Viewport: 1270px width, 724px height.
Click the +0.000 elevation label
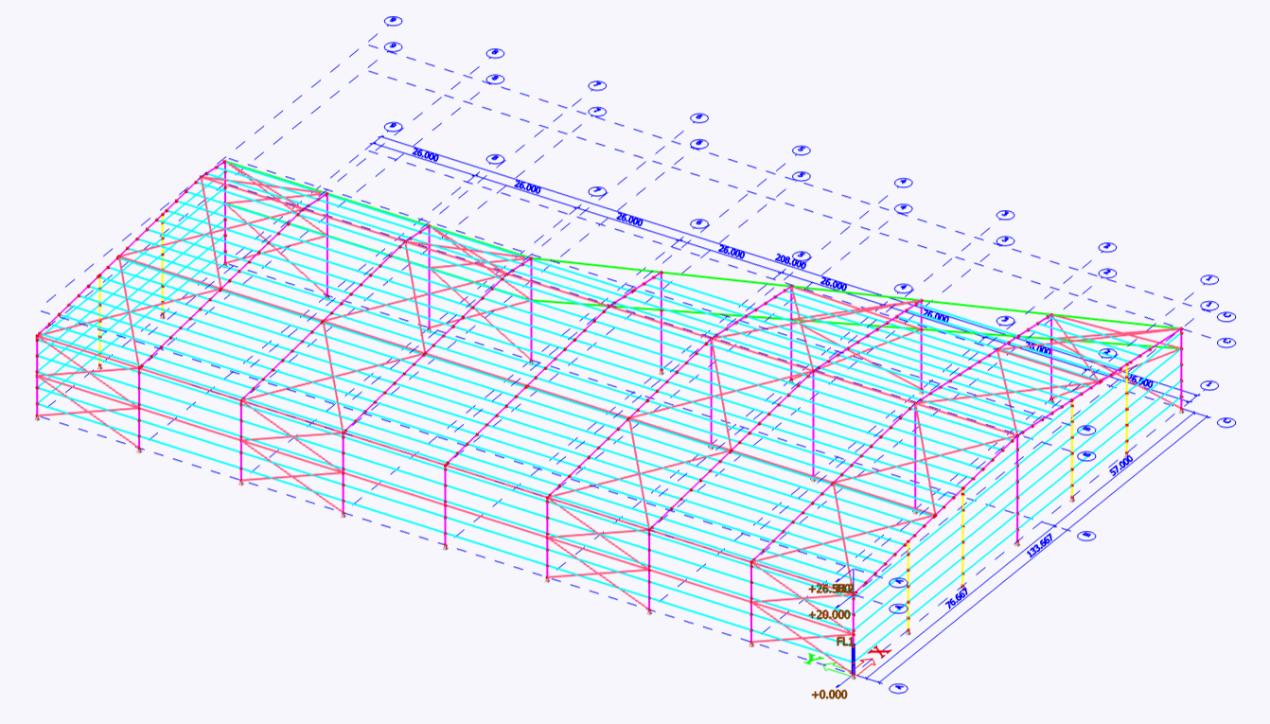829,695
